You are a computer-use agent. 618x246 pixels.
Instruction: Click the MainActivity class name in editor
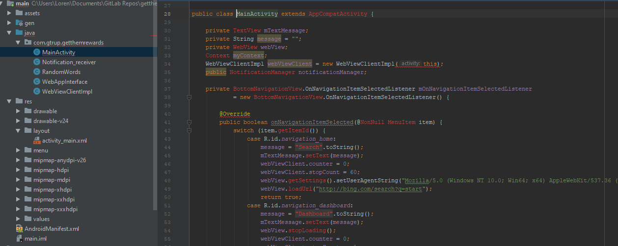click(x=257, y=14)
